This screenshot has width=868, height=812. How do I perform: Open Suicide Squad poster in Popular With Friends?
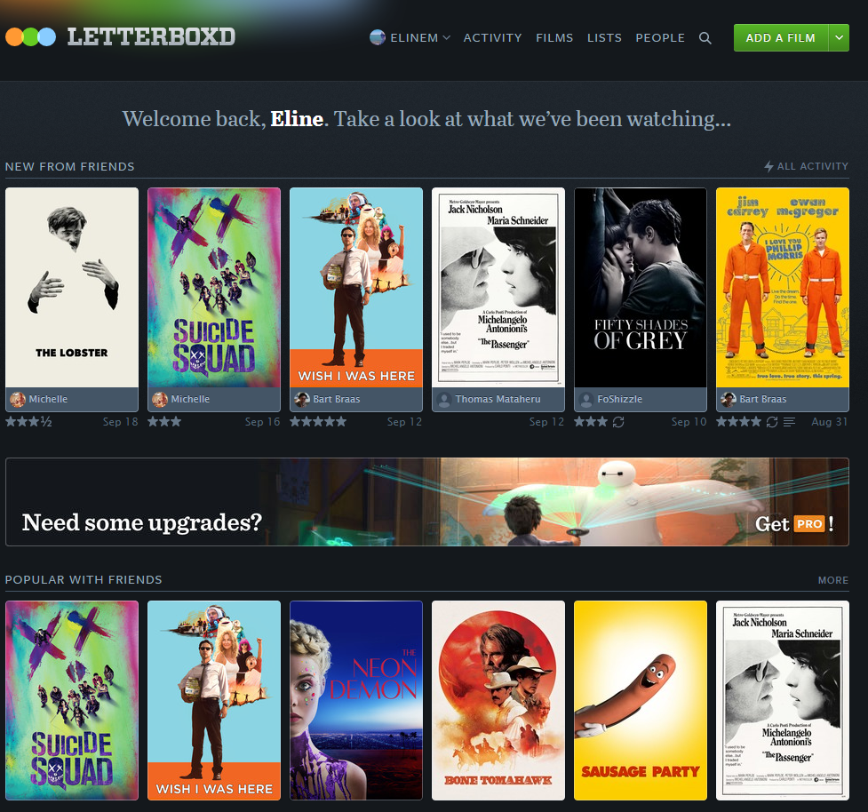click(x=72, y=700)
